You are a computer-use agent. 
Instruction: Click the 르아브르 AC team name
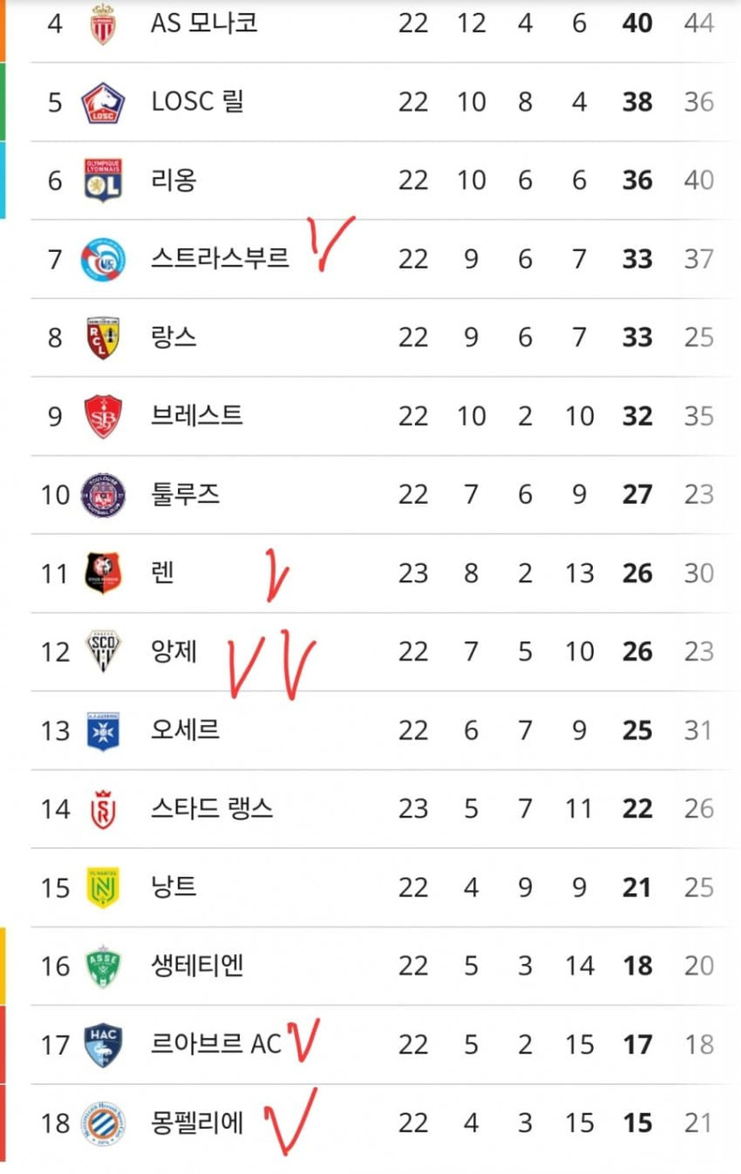216,1044
